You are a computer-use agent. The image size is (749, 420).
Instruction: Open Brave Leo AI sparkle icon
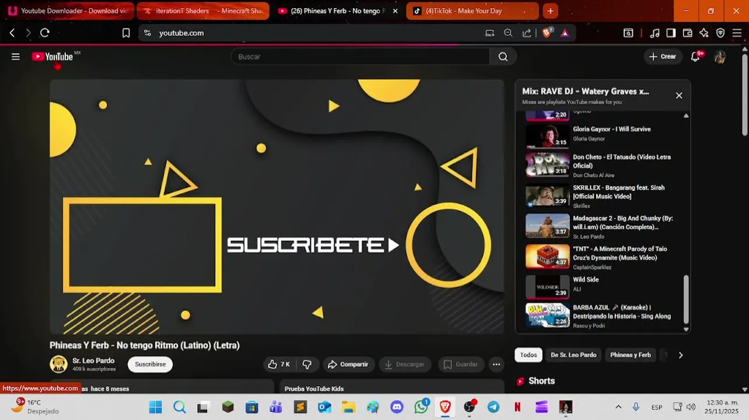[x=704, y=33]
